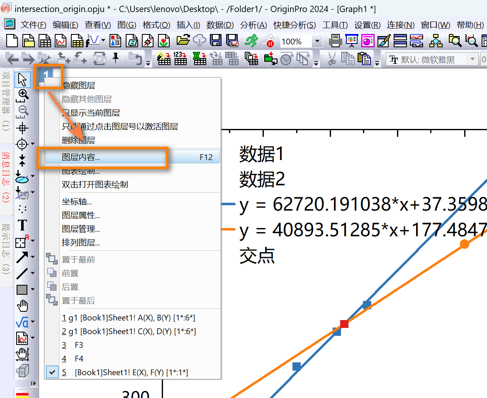Open the 100% zoom level dropdown
The image size is (487, 398).
tap(317, 41)
